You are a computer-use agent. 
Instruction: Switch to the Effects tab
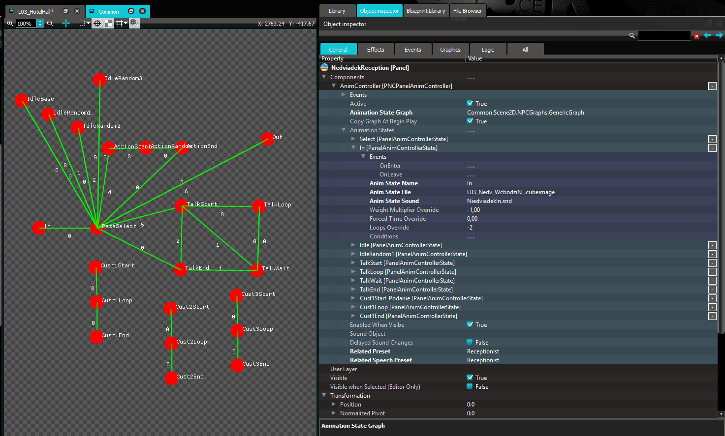376,50
